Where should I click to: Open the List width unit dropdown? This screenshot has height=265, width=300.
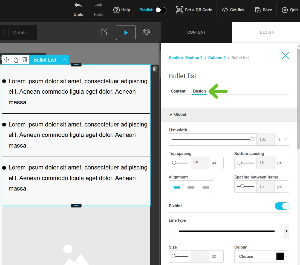(282, 139)
